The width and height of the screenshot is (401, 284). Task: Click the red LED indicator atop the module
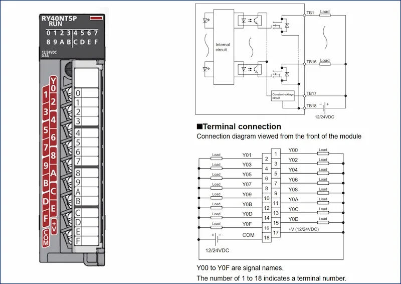coord(96,18)
